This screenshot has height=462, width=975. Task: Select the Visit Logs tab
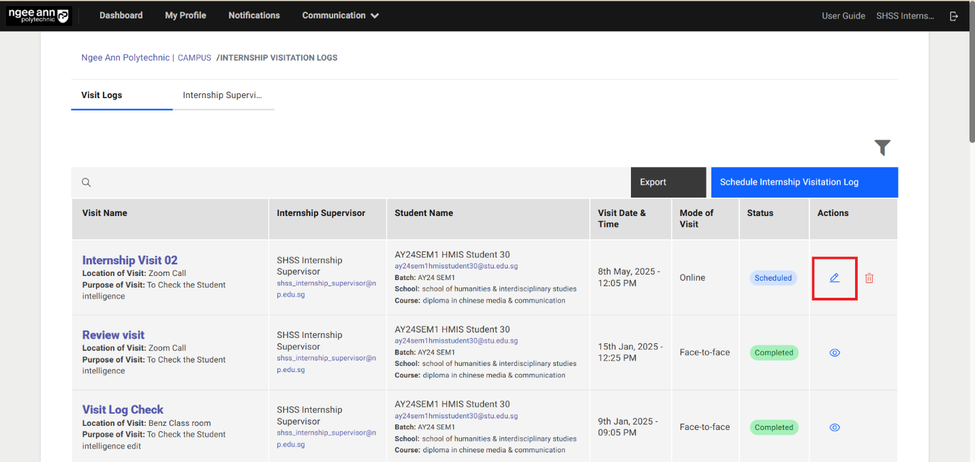click(102, 95)
